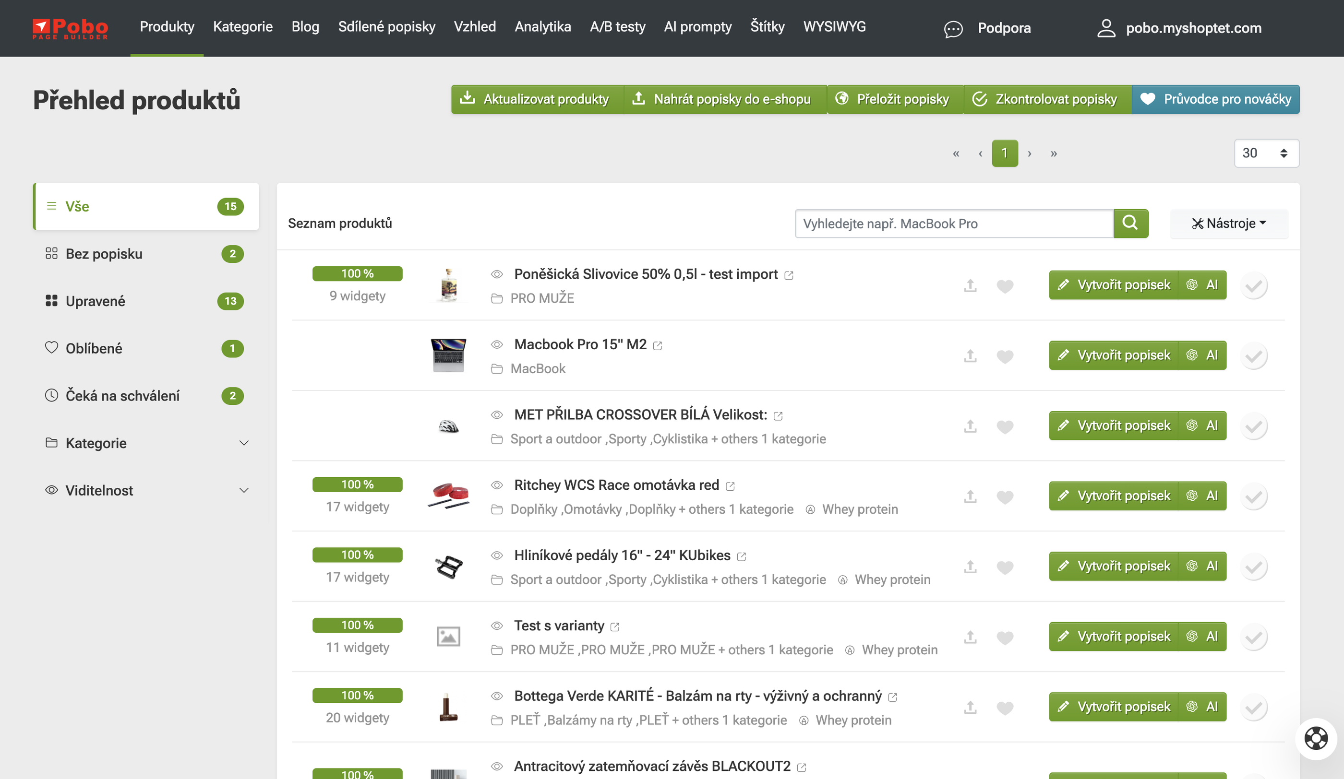Click 100 % progress bar of Bottega Verde
Image resolution: width=1344 pixels, height=779 pixels.
(x=357, y=696)
